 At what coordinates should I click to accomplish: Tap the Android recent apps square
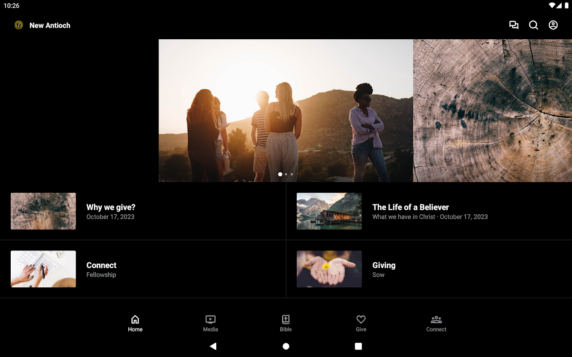(x=358, y=346)
